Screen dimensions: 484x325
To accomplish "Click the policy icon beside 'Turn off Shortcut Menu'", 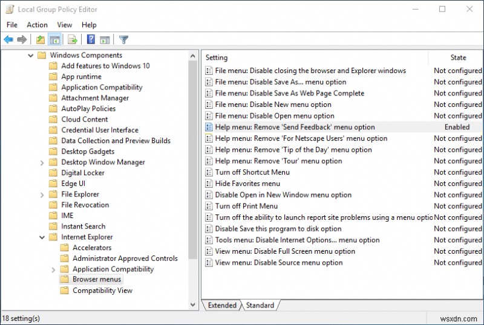I will point(209,172).
